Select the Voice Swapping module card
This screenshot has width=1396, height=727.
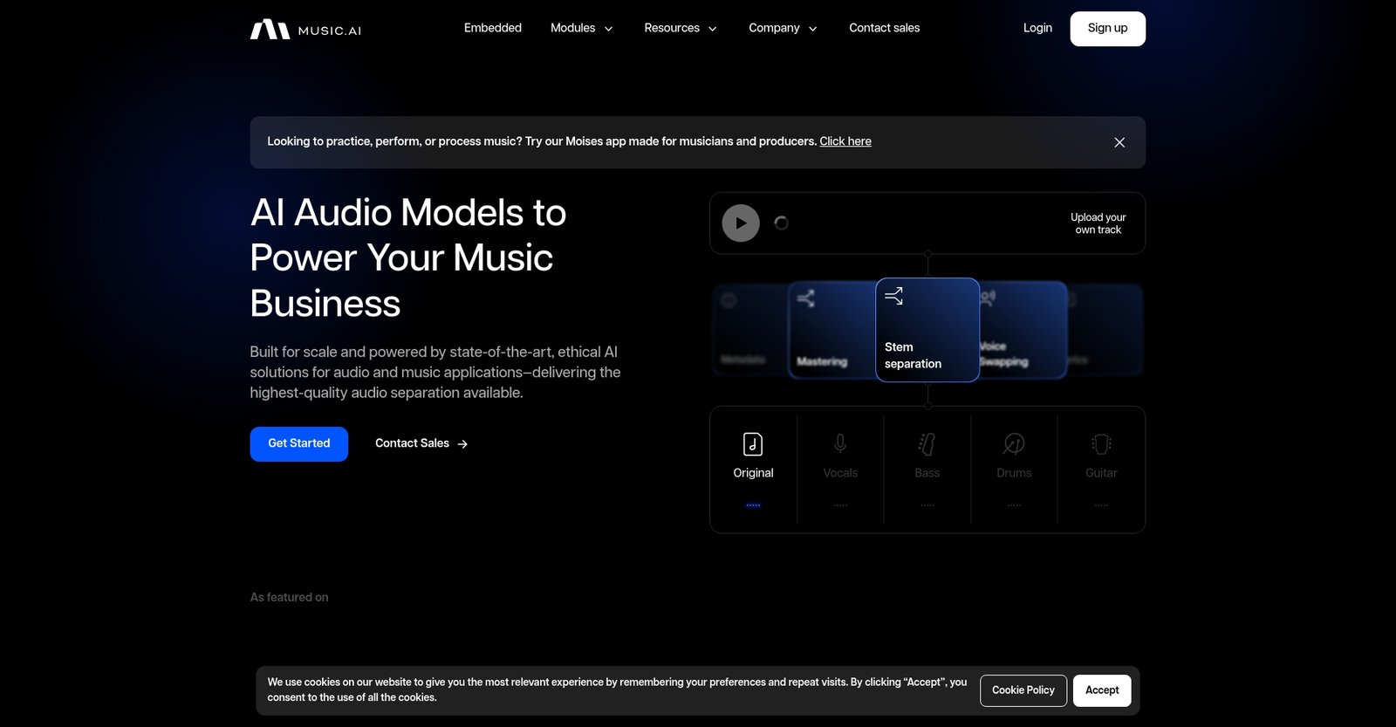point(1023,330)
